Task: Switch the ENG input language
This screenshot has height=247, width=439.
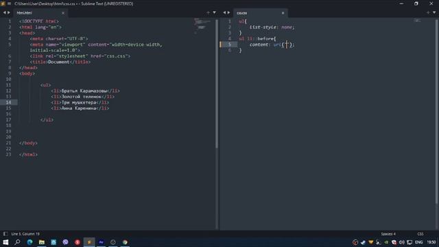Action: (x=419, y=242)
